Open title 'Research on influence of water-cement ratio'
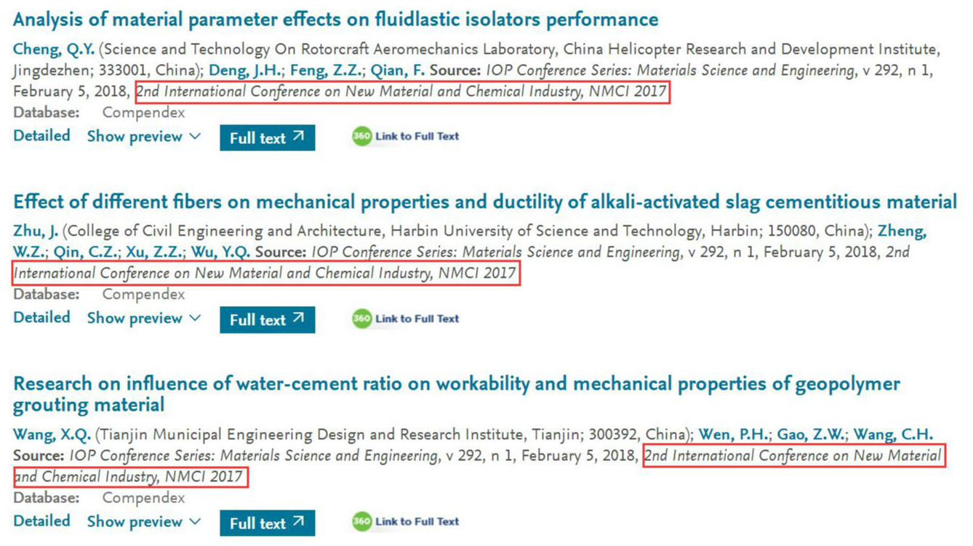The image size is (973, 546). pos(457,394)
